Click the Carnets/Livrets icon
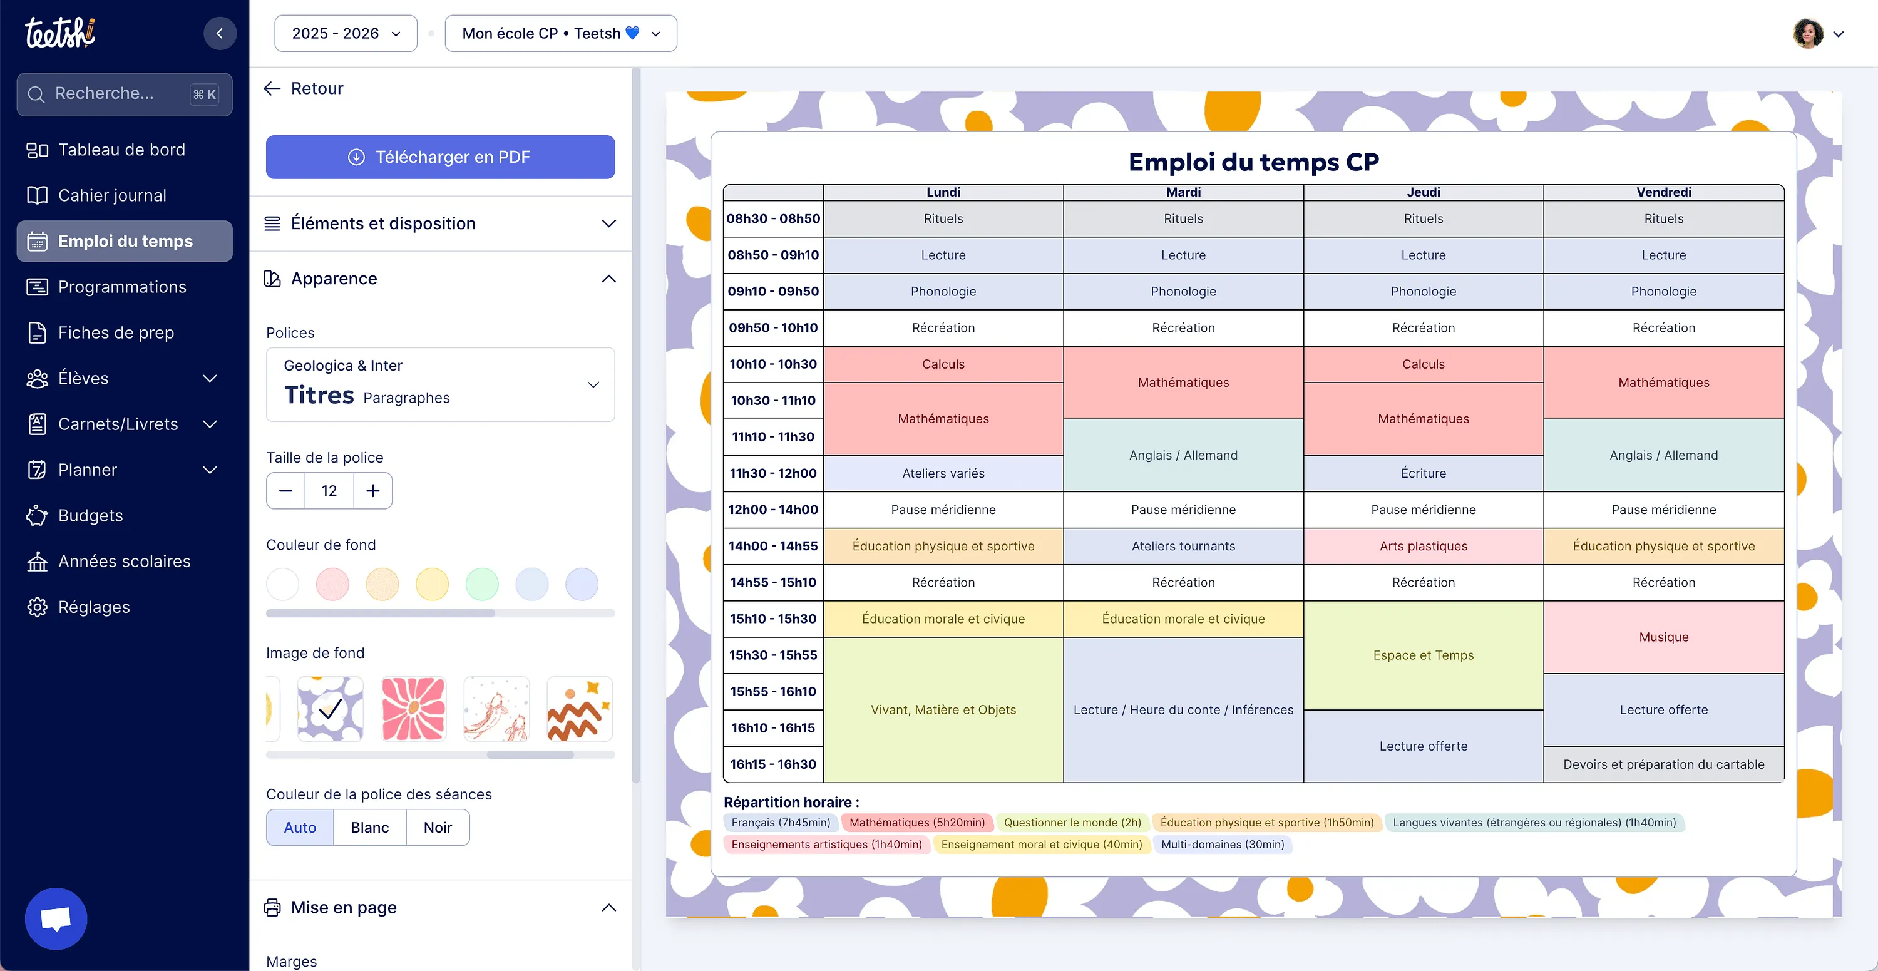This screenshot has height=971, width=1878. [x=37, y=424]
